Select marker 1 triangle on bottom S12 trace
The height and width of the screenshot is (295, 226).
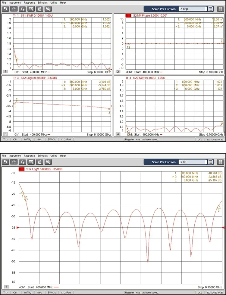[x=22, y=193]
